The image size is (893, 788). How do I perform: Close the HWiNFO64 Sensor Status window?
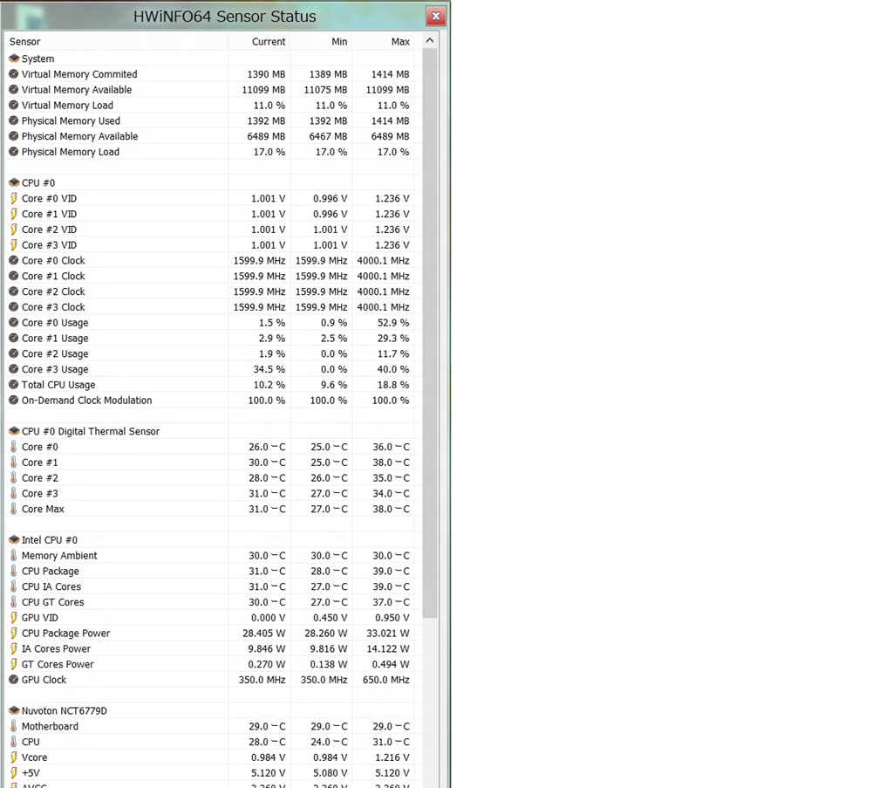coord(436,16)
